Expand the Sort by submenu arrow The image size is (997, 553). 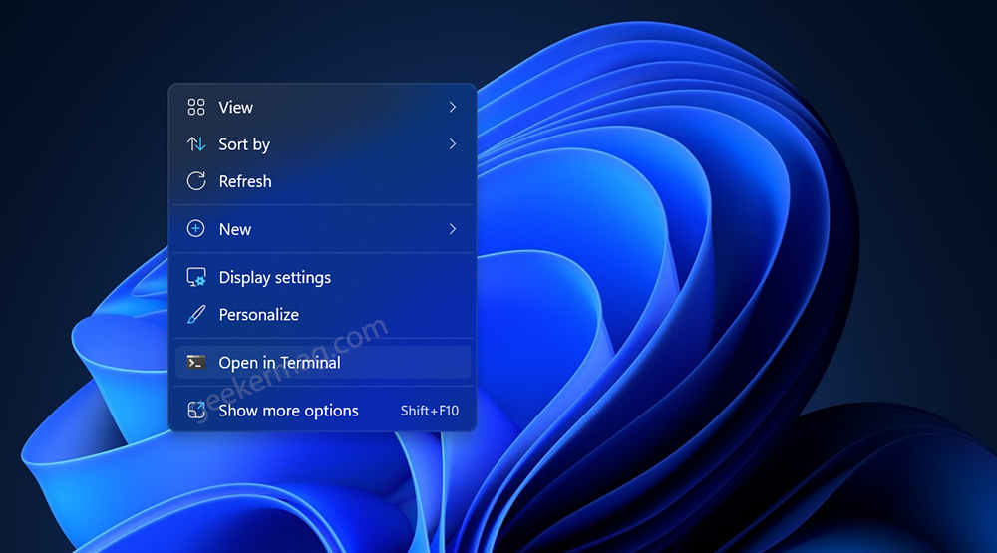pos(452,144)
